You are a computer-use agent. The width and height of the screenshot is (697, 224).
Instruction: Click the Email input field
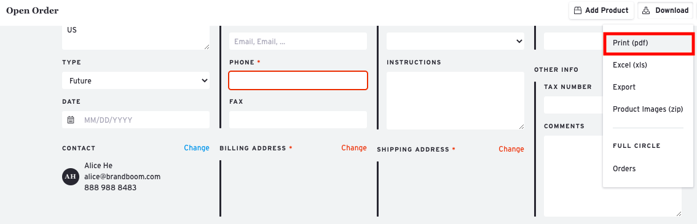coord(298,41)
